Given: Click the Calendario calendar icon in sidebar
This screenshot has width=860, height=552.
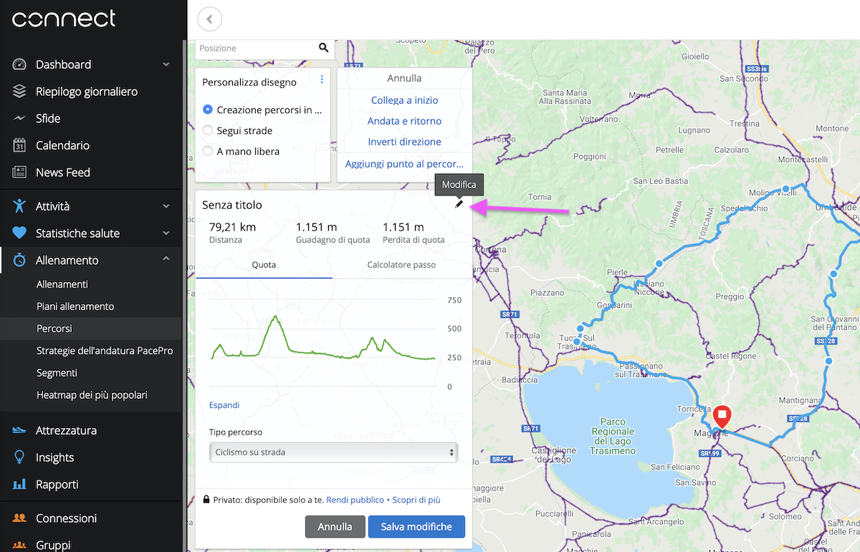Looking at the screenshot, I should pos(19,145).
